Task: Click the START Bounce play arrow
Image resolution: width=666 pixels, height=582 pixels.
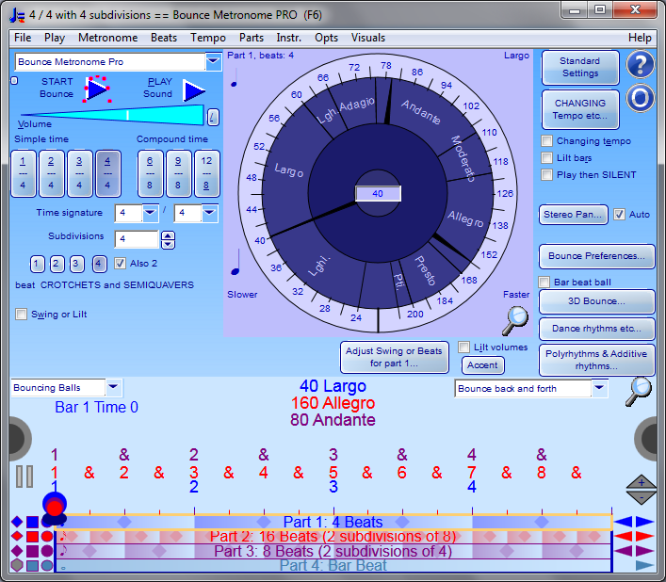Action: coord(96,89)
